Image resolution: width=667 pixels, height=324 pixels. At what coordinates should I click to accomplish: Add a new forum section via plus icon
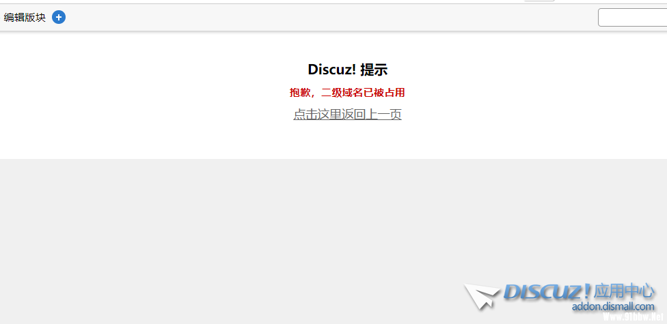point(59,18)
